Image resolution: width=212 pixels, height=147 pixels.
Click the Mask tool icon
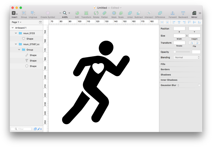coord(114,13)
